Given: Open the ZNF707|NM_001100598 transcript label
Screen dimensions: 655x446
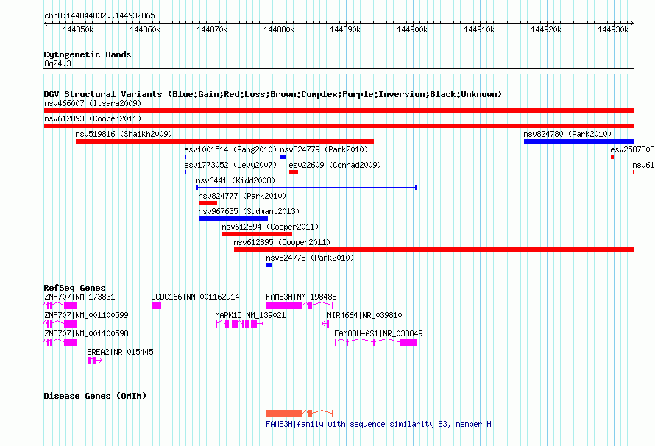Looking at the screenshot, I should (86, 333).
